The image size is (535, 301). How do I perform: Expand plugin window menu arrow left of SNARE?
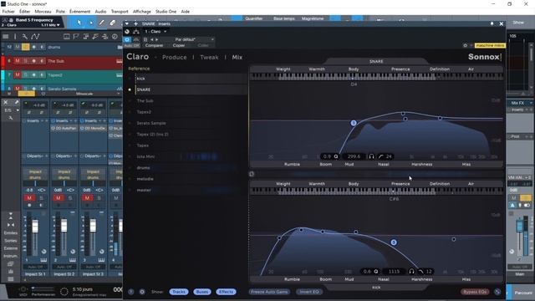pos(127,24)
